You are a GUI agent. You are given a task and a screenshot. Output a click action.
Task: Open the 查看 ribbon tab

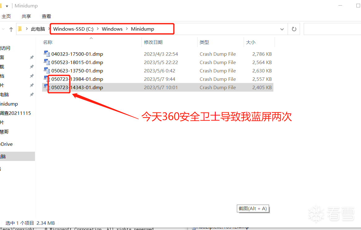coord(46,16)
